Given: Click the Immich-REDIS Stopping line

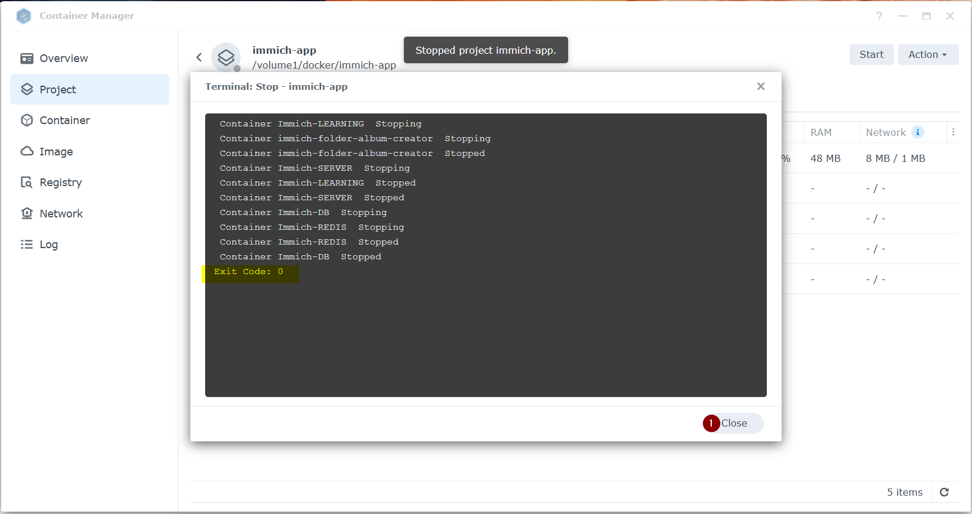Looking at the screenshot, I should tap(312, 227).
